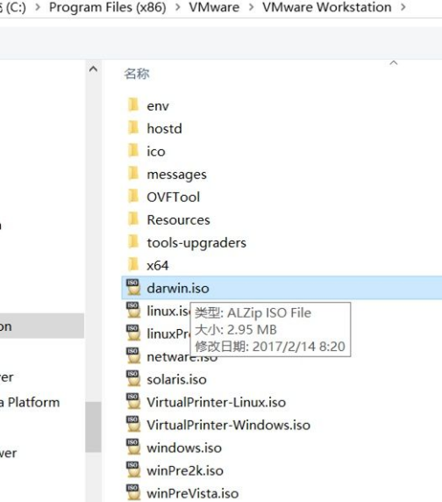Viewport: 442px width, 502px height.
Task: Sort by the 名称 column header
Action: [x=137, y=74]
